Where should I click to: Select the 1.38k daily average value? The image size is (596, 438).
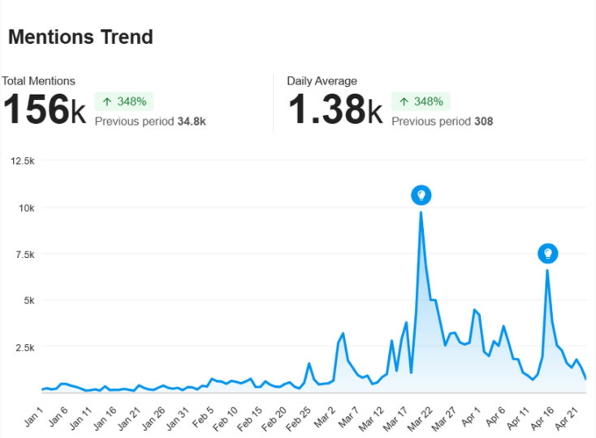tap(335, 110)
